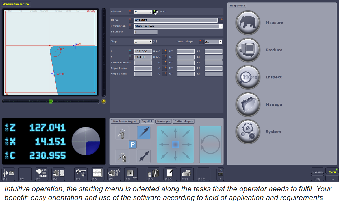Click the F8 Save icon
This screenshot has height=206, width=339.
[x=131, y=174]
